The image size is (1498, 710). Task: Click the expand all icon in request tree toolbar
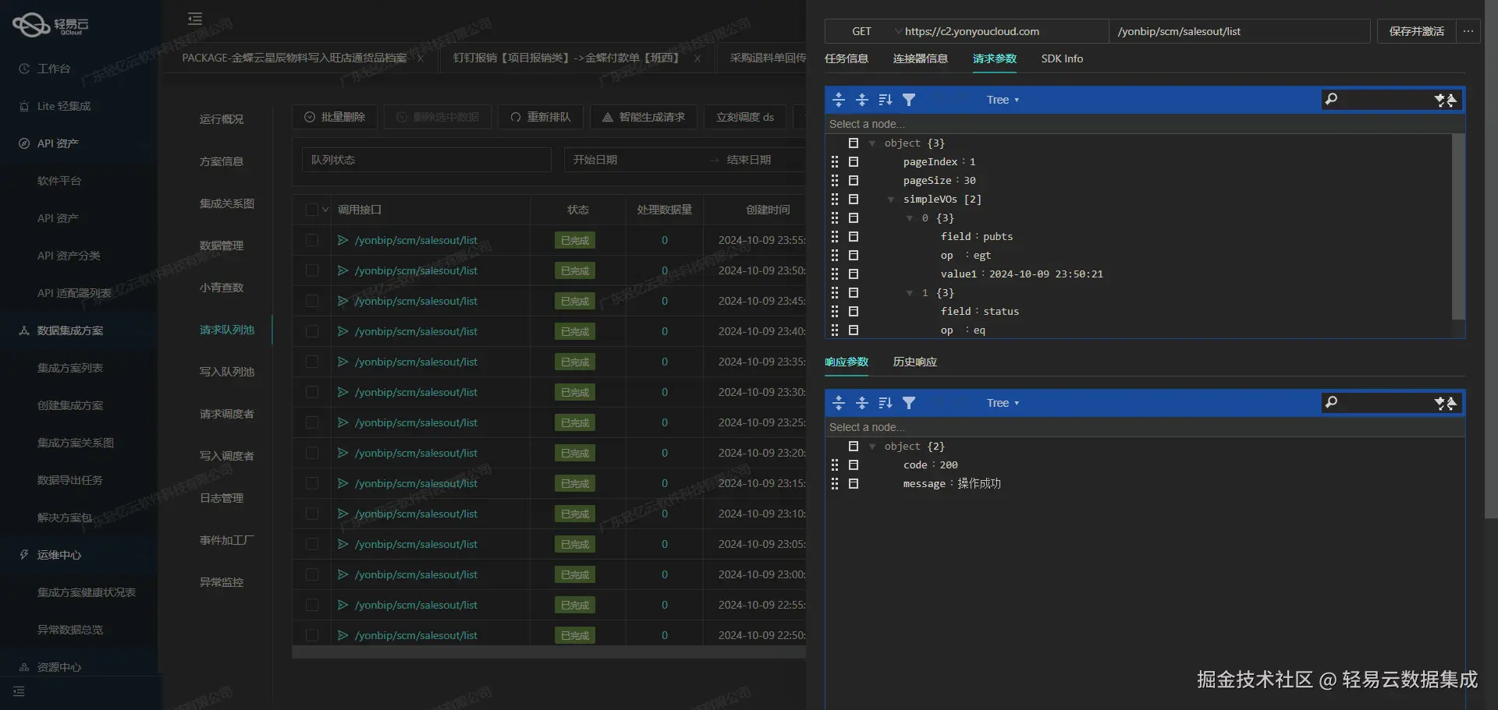pyautogui.click(x=839, y=100)
